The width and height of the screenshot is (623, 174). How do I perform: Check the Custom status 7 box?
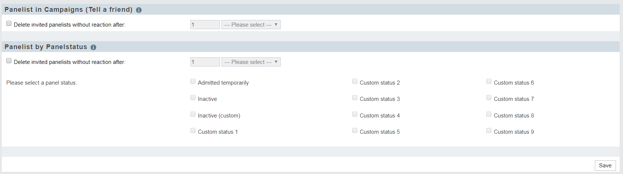tap(489, 98)
